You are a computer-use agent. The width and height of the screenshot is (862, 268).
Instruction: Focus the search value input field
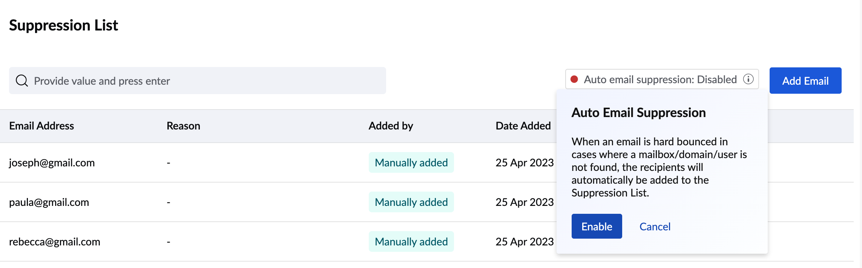[x=204, y=81]
